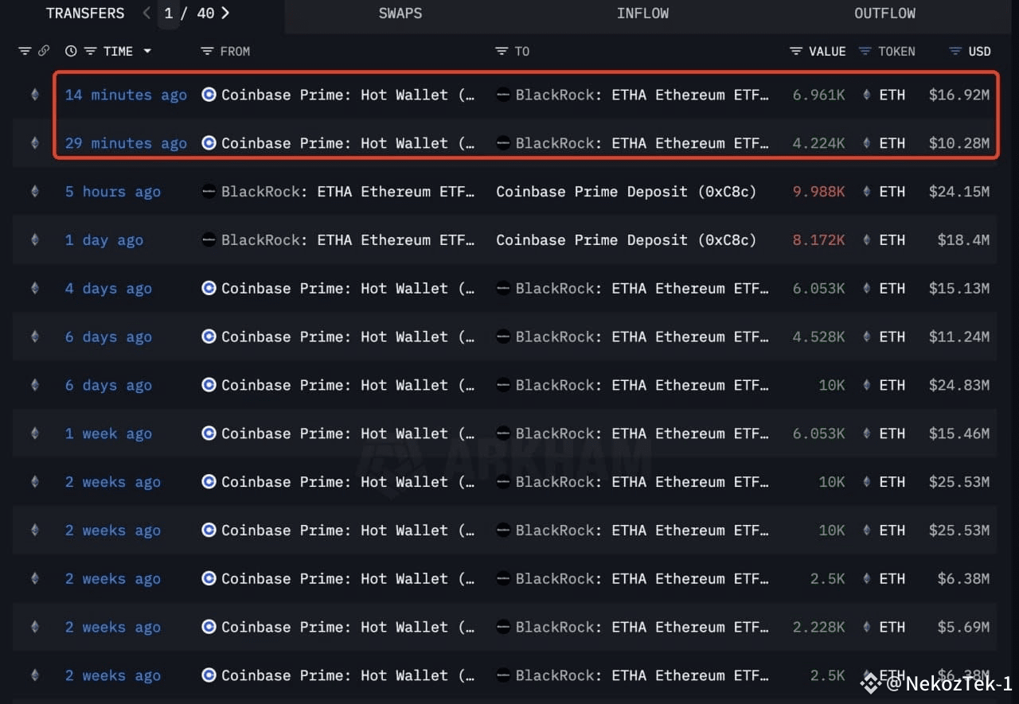Expand the TIME sort dropdown arrow
Image resolution: width=1019 pixels, height=704 pixels.
point(147,51)
